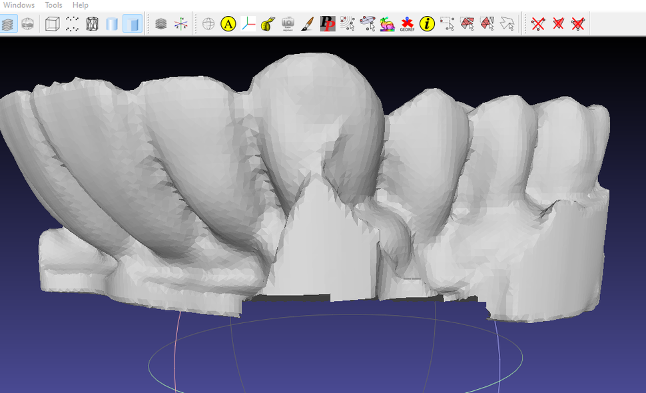646x393 pixels.
Task: Select the yellow A text annotation tool
Action: [x=228, y=23]
